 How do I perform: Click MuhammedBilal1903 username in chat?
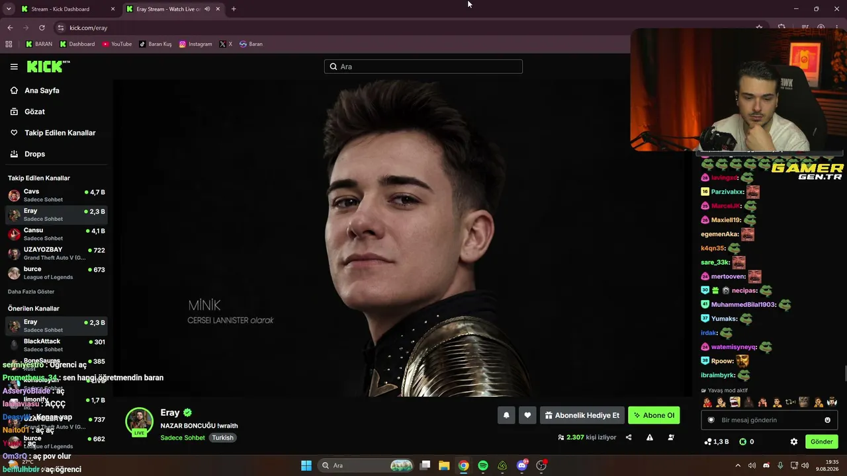click(x=743, y=305)
